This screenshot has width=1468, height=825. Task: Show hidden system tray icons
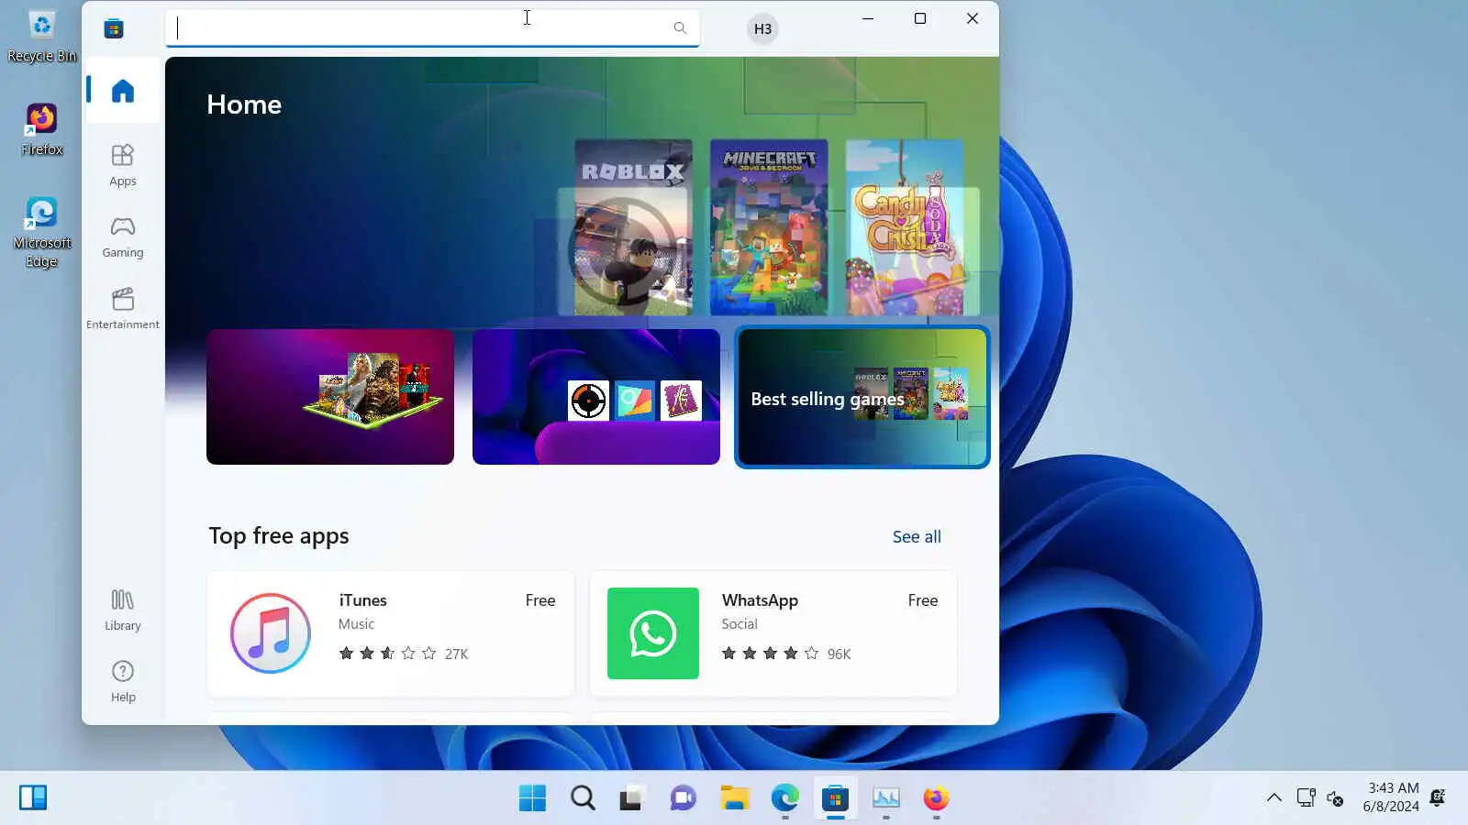coord(1274,797)
